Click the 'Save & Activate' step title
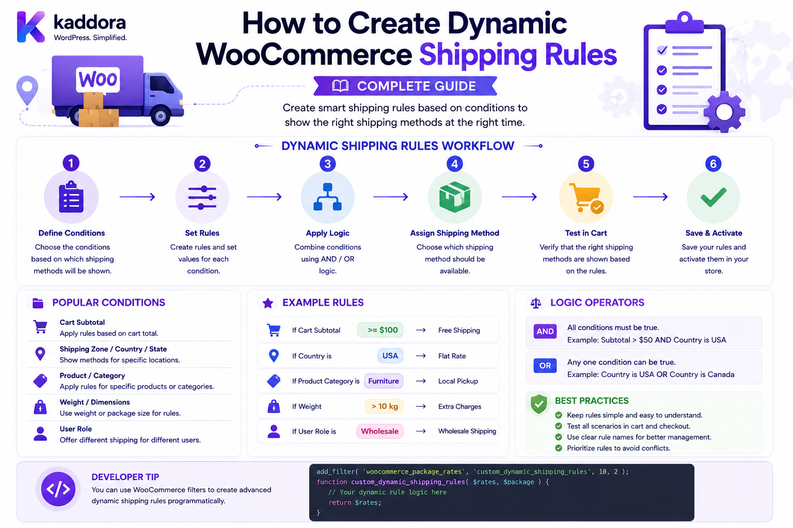This screenshot has height=528, width=793. [714, 233]
